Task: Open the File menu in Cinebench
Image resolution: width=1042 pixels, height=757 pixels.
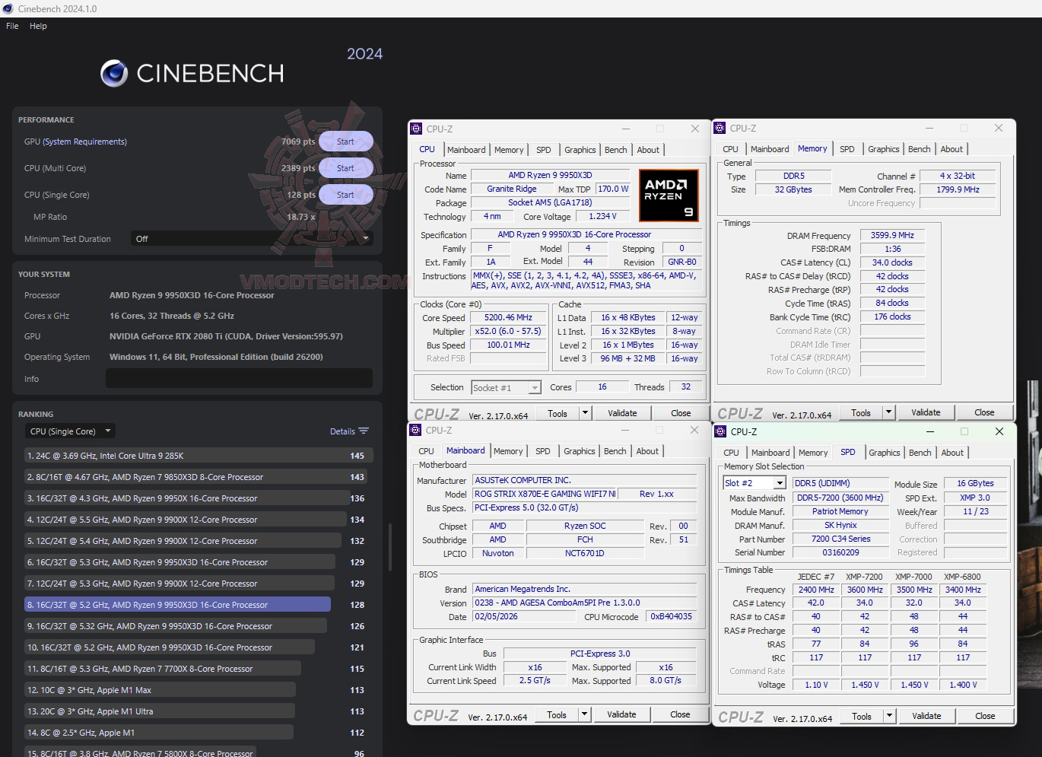Action: tap(12, 26)
